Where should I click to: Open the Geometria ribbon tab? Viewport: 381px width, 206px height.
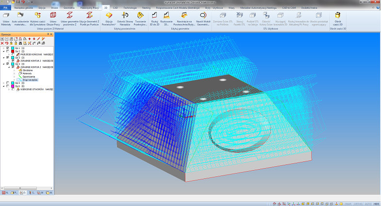pyautogui.click(x=68, y=8)
